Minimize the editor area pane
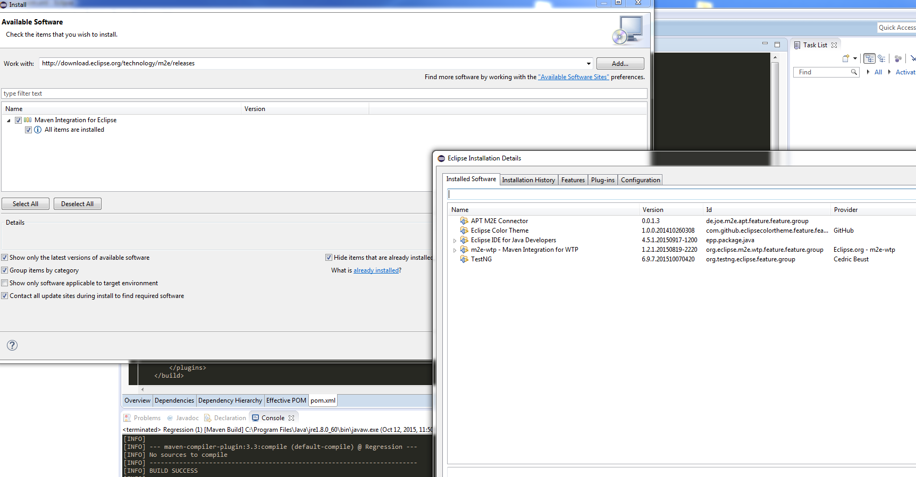The height and width of the screenshot is (477, 916). [765, 44]
